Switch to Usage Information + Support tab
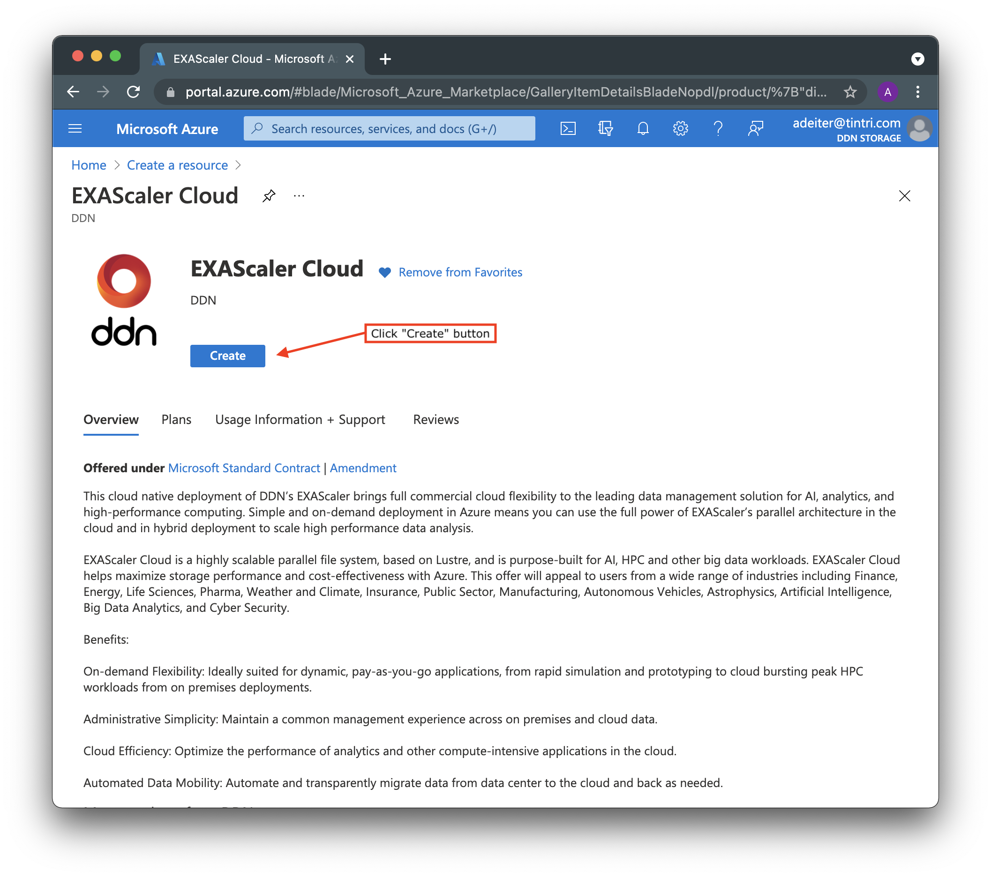991x877 pixels. pos(300,419)
